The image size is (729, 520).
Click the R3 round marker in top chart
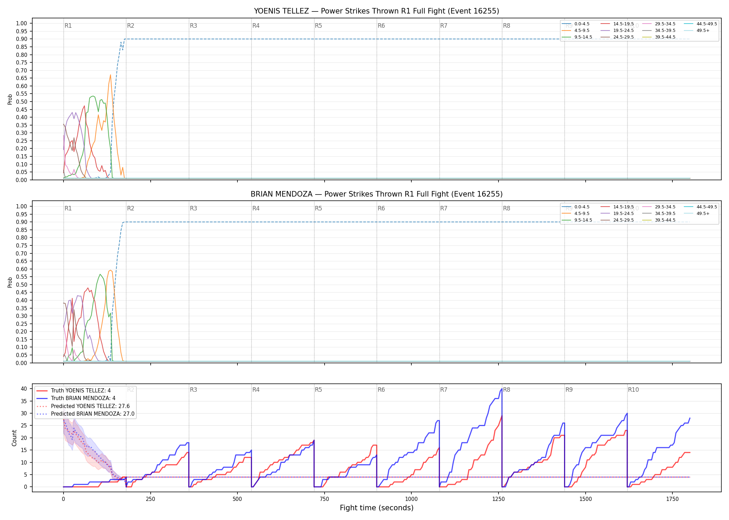click(x=193, y=26)
